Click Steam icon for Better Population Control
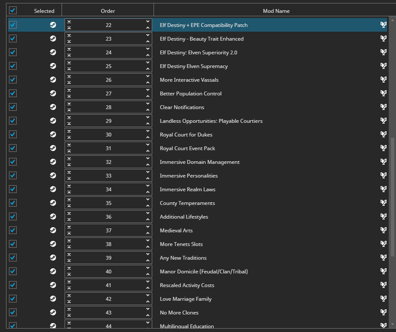Screen dimensions: 396x332 (x=53, y=93)
